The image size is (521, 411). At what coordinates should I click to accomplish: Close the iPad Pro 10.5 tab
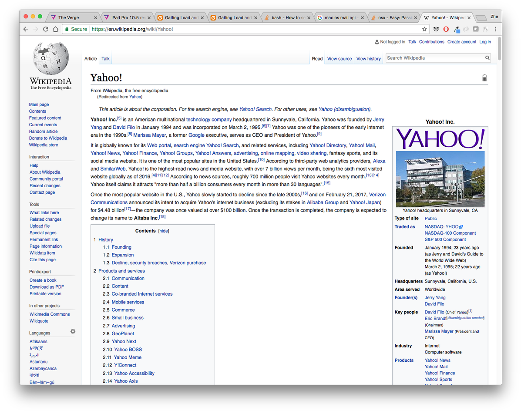pos(149,17)
